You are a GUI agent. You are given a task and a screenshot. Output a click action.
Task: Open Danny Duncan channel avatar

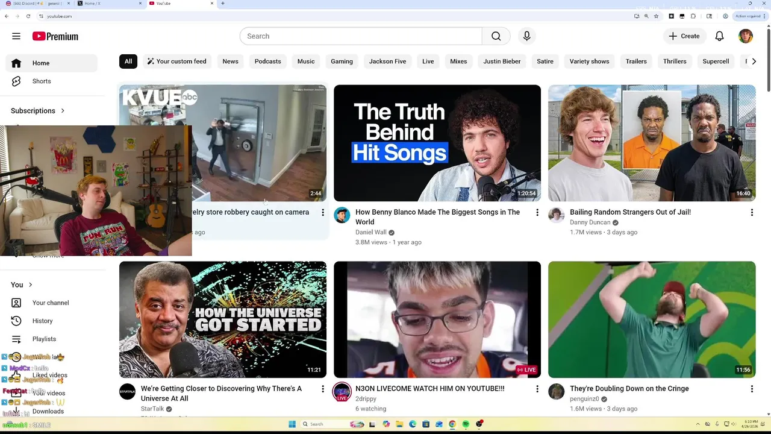coord(557,215)
